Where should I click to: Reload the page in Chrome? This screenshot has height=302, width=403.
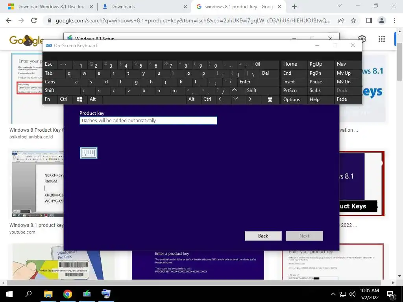34,20
